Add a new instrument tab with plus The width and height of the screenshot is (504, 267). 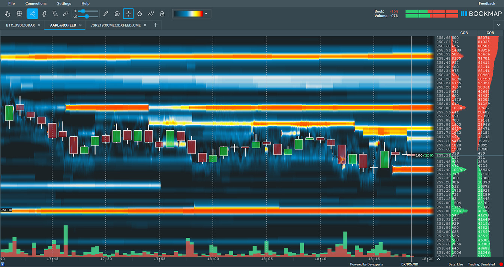156,25
